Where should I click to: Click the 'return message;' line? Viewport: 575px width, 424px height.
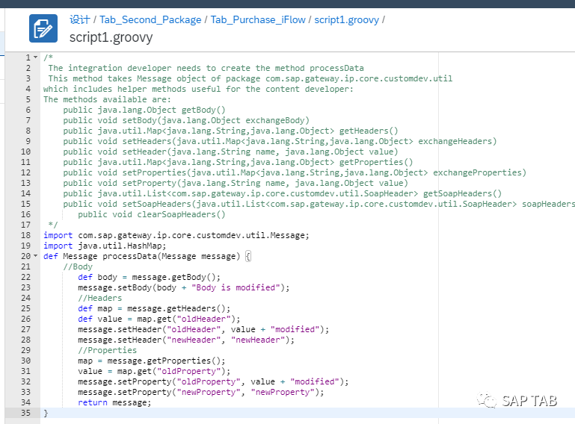114,402
